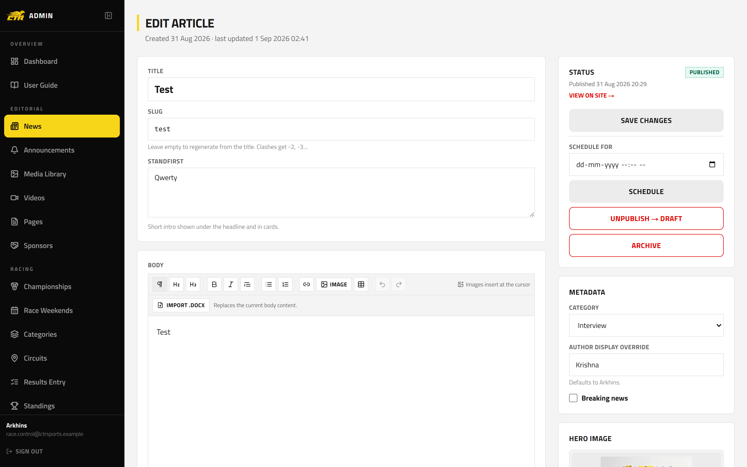Enable the Breaking news checkbox
The height and width of the screenshot is (467, 747).
pos(573,398)
